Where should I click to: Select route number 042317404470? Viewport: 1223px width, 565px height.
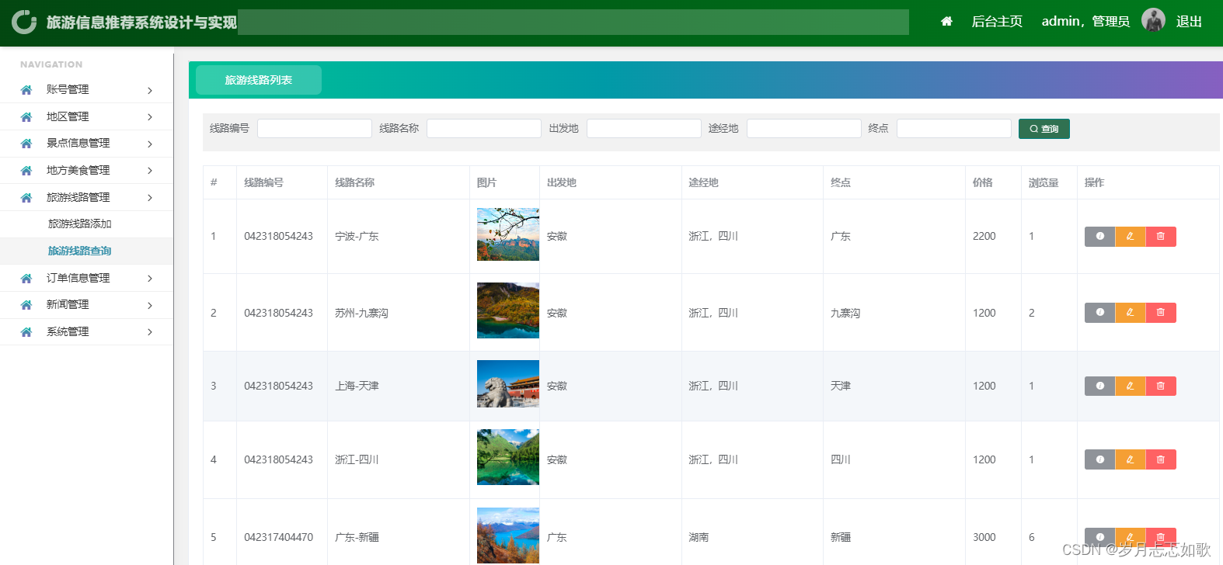click(279, 537)
